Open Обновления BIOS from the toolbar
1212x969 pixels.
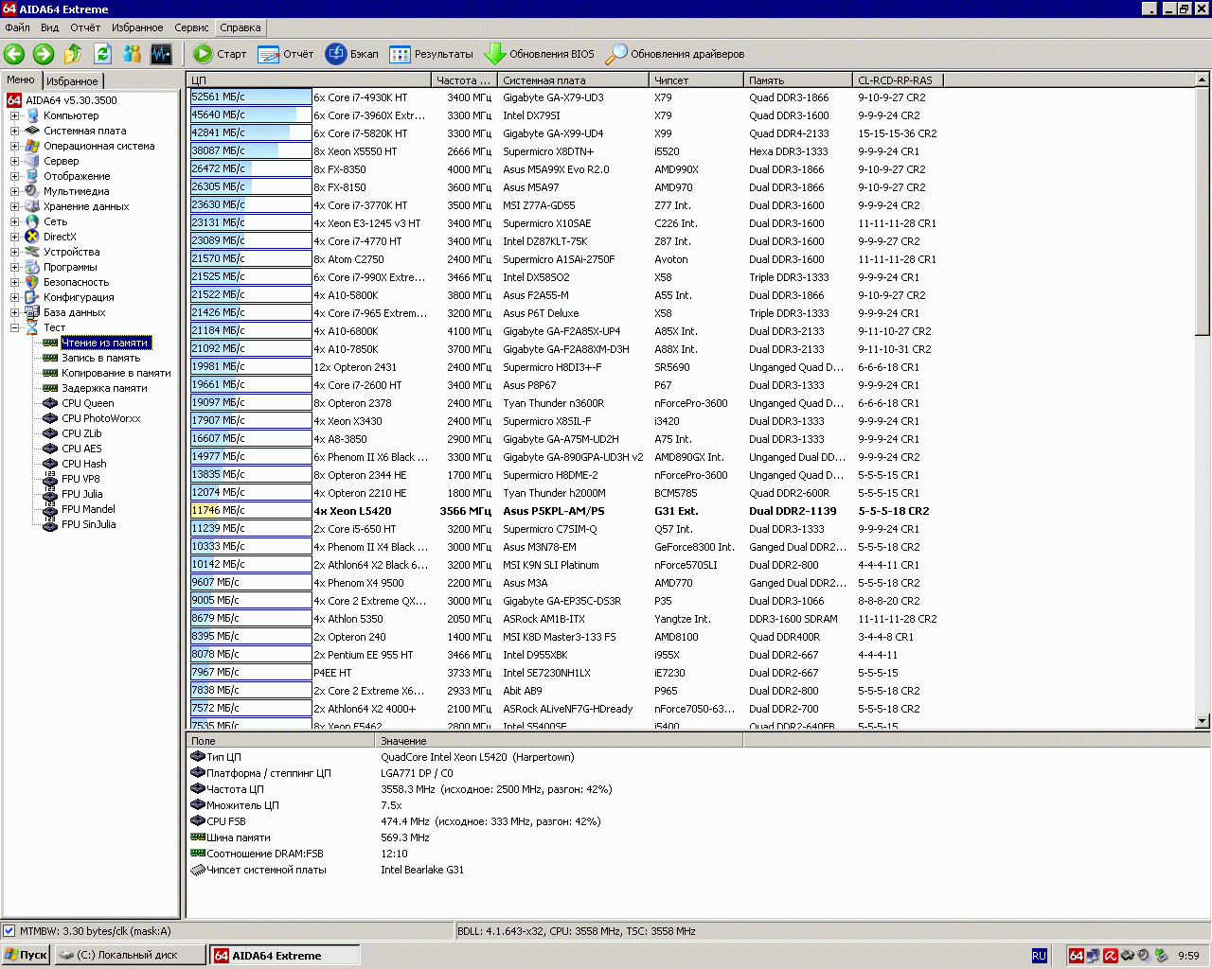pyautogui.click(x=540, y=54)
